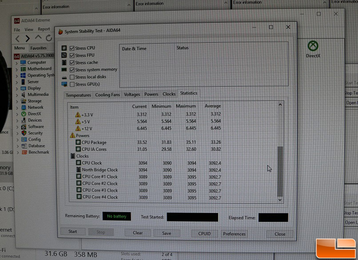Select the Software icon in the AIDA64 tree

pos(24,127)
